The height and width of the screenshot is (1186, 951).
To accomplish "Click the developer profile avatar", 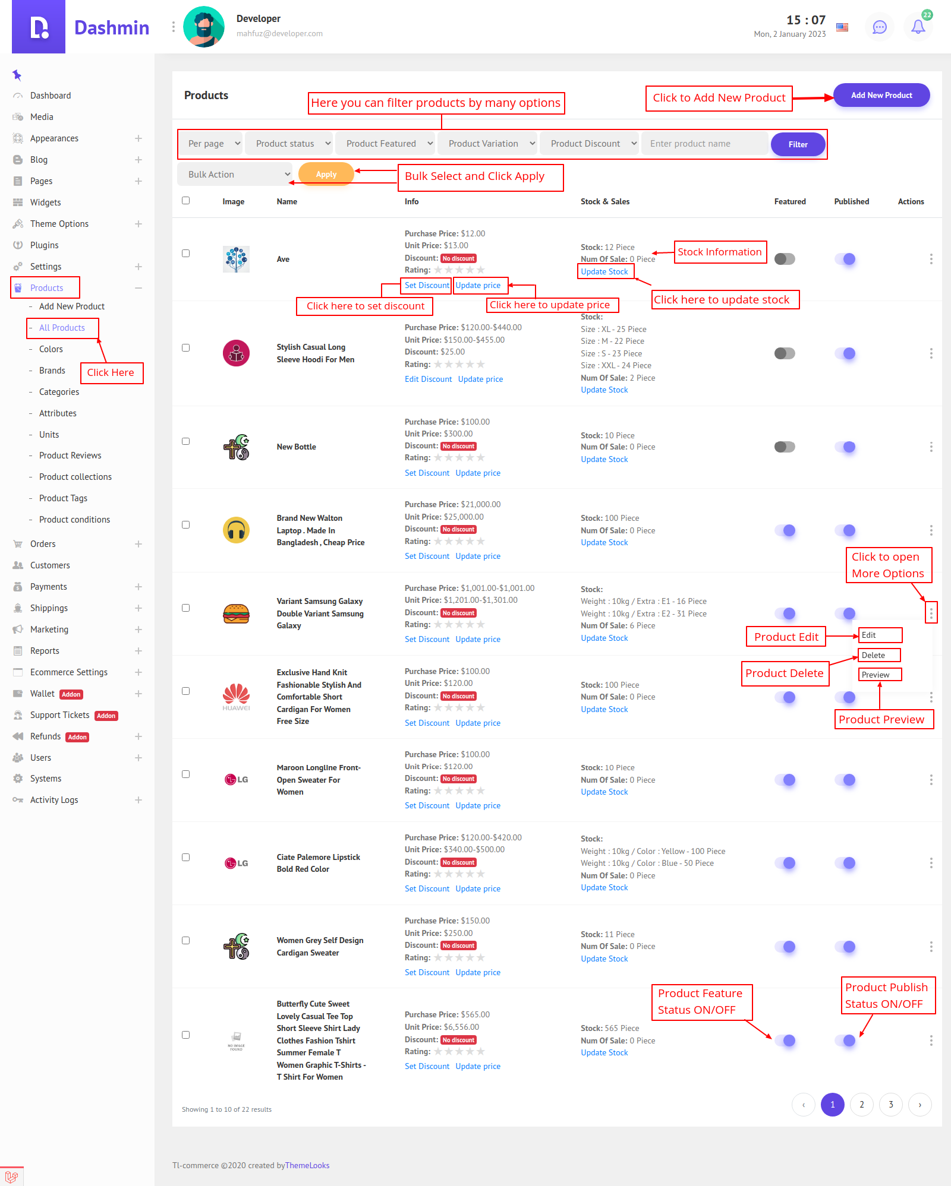I will click(x=204, y=27).
